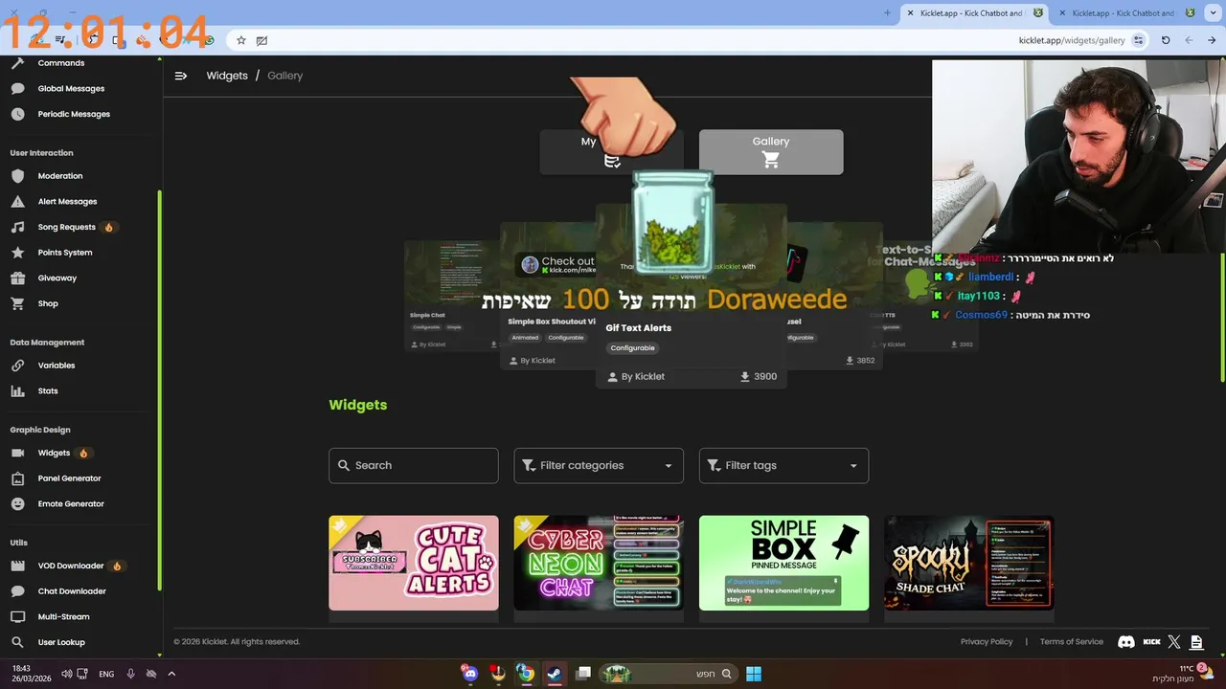Viewport: 1226px width, 689px height.
Task: Click the browser forward arrow
Action: 1189,40
